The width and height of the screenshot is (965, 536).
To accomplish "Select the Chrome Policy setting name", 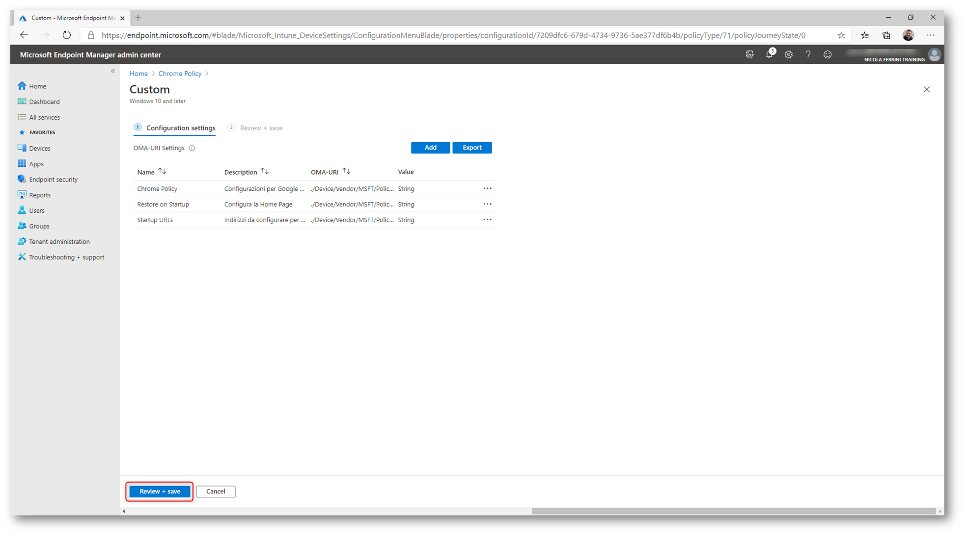I will 157,189.
